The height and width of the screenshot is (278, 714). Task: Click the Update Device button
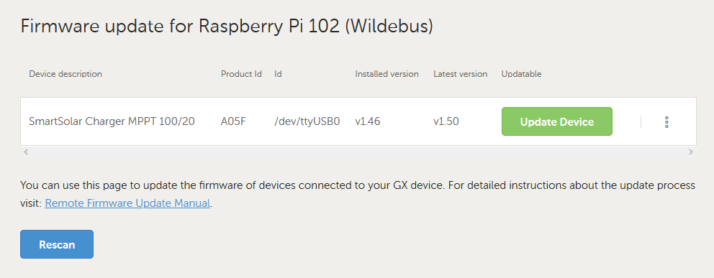557,121
